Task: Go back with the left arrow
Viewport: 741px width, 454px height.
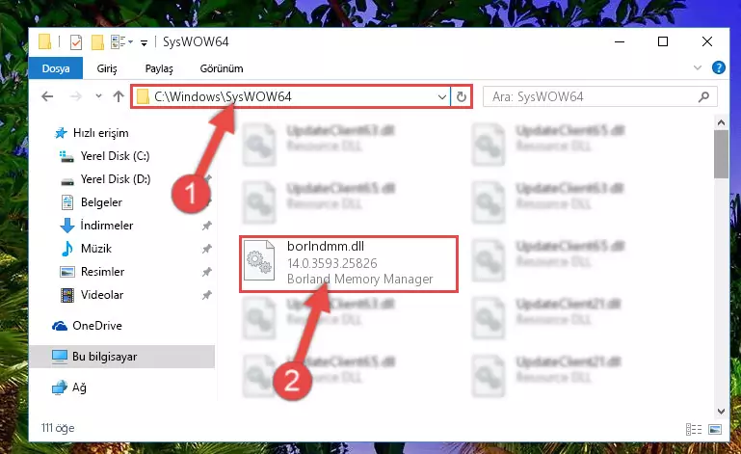Action: 47,96
